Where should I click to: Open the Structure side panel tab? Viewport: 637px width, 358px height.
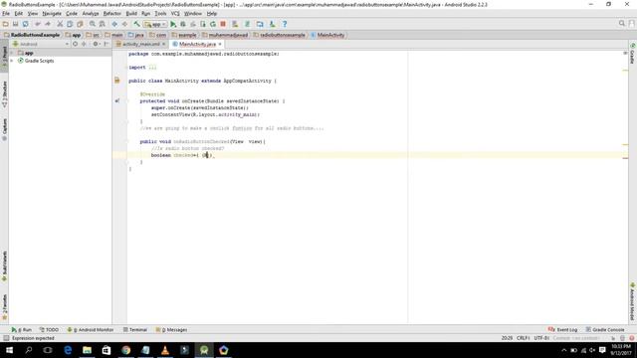[4, 94]
